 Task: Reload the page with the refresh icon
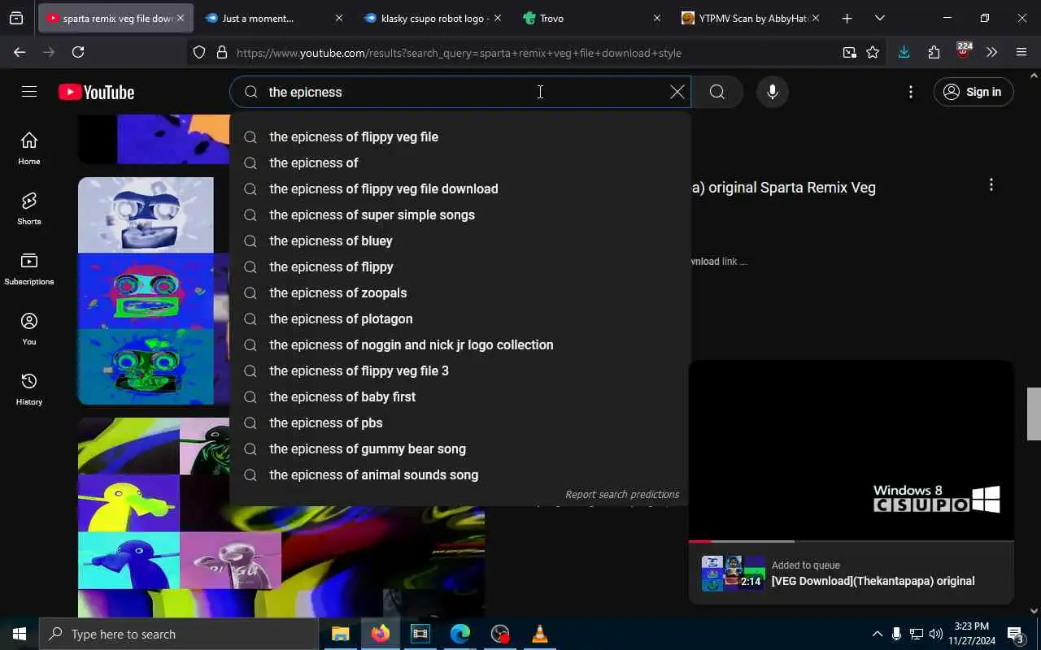click(x=78, y=52)
